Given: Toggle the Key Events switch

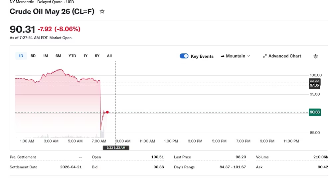Looking at the screenshot, I should 184,56.
